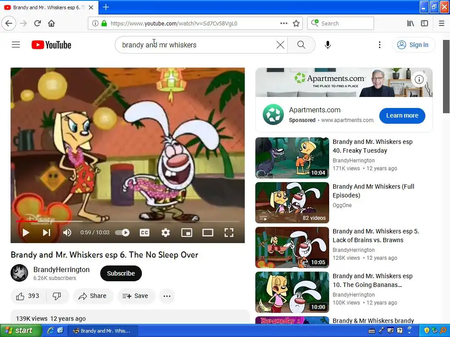Open 'esp 40. Freaky Tuesday' title

373,146
